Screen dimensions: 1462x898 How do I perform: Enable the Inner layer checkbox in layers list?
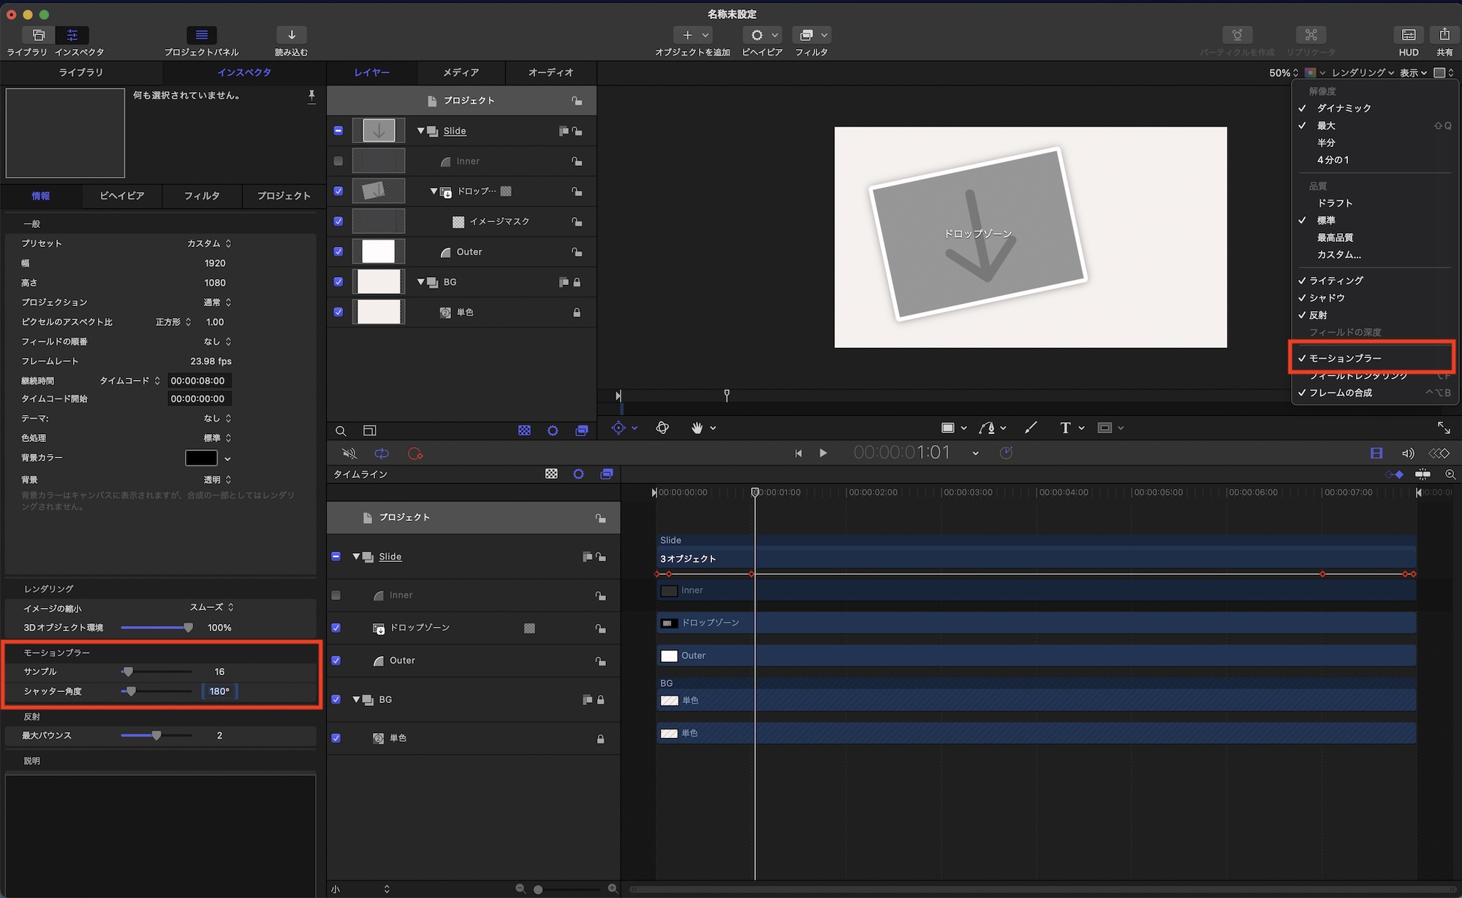coord(338,161)
